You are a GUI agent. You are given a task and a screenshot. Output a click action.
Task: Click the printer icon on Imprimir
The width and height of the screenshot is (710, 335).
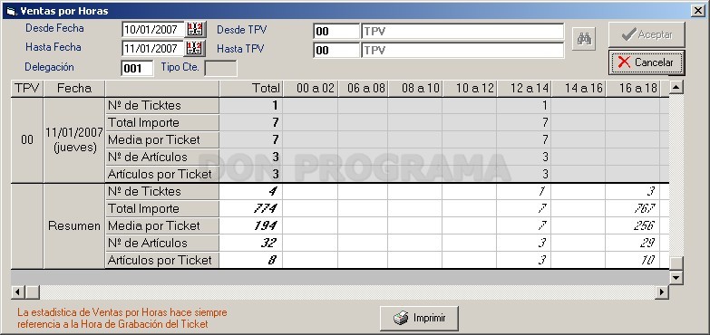click(401, 319)
